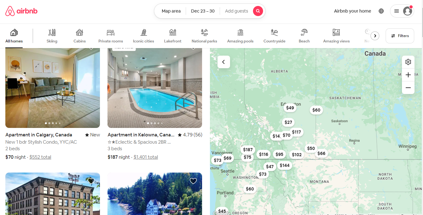Select the Skiing category
Image resolution: width=423 pixels, height=215 pixels.
[52, 36]
